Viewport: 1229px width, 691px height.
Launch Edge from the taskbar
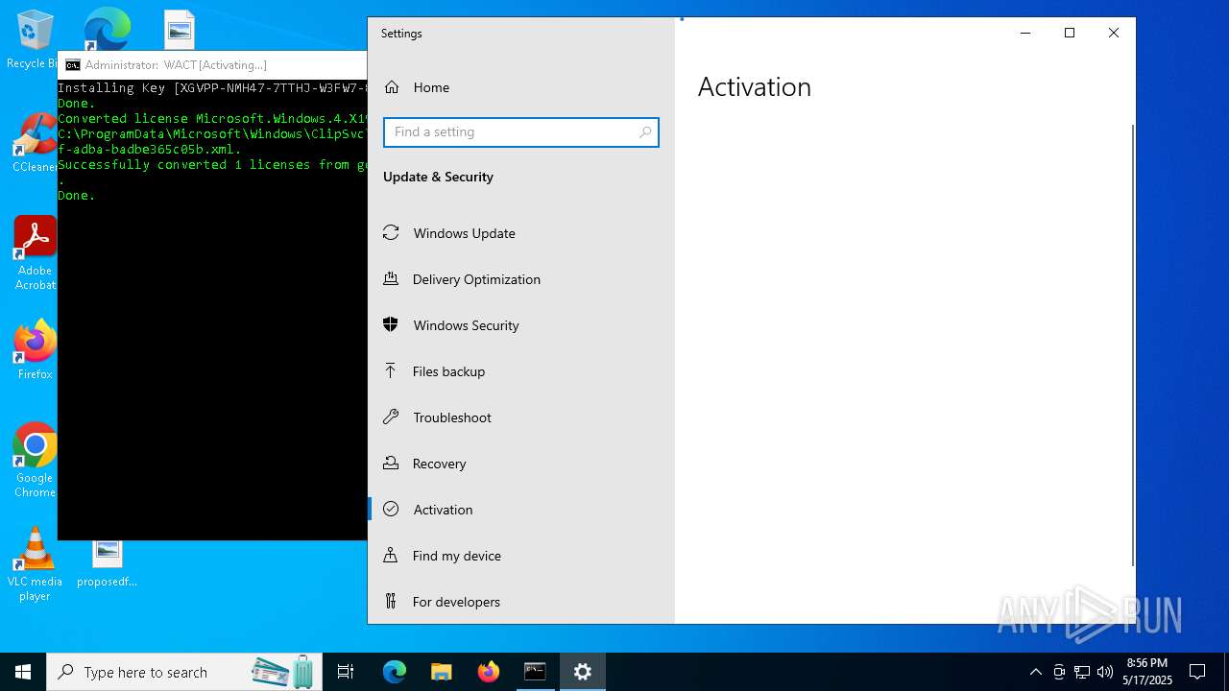click(x=395, y=672)
